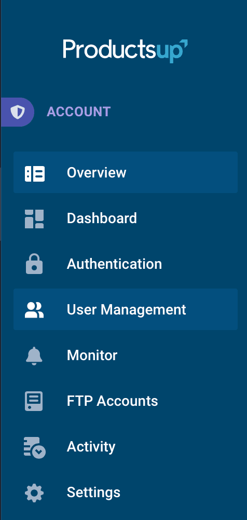Click the User Management people icon
Viewport: 247px width, 520px height.
pyautogui.click(x=34, y=310)
